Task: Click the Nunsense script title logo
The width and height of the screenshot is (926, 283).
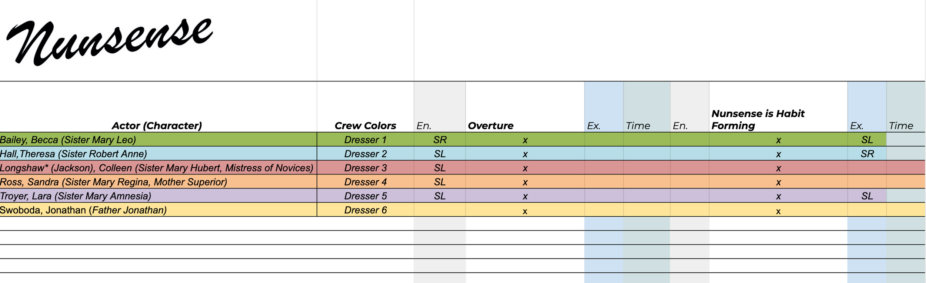Action: pos(110,41)
